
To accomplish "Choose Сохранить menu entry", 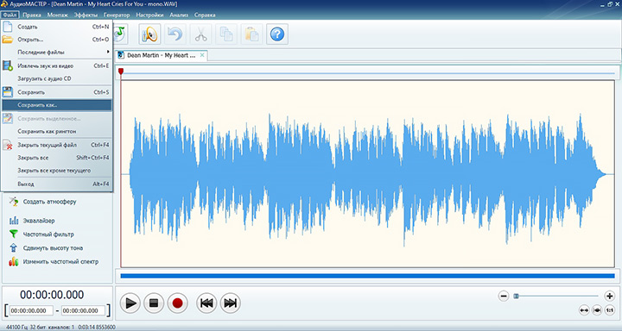I will click(x=56, y=92).
